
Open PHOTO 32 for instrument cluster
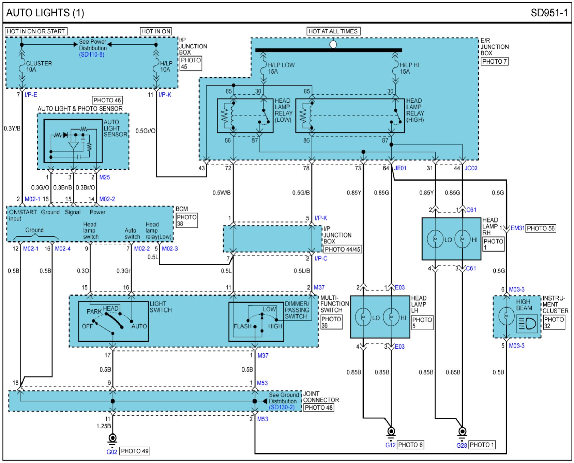click(554, 322)
